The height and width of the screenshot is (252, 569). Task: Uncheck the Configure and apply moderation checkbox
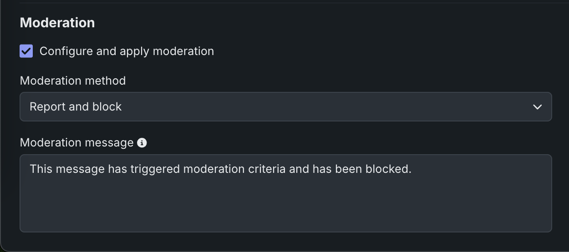click(x=26, y=51)
